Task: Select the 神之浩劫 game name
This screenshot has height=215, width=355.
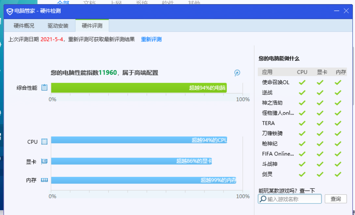Action: coord(272,103)
